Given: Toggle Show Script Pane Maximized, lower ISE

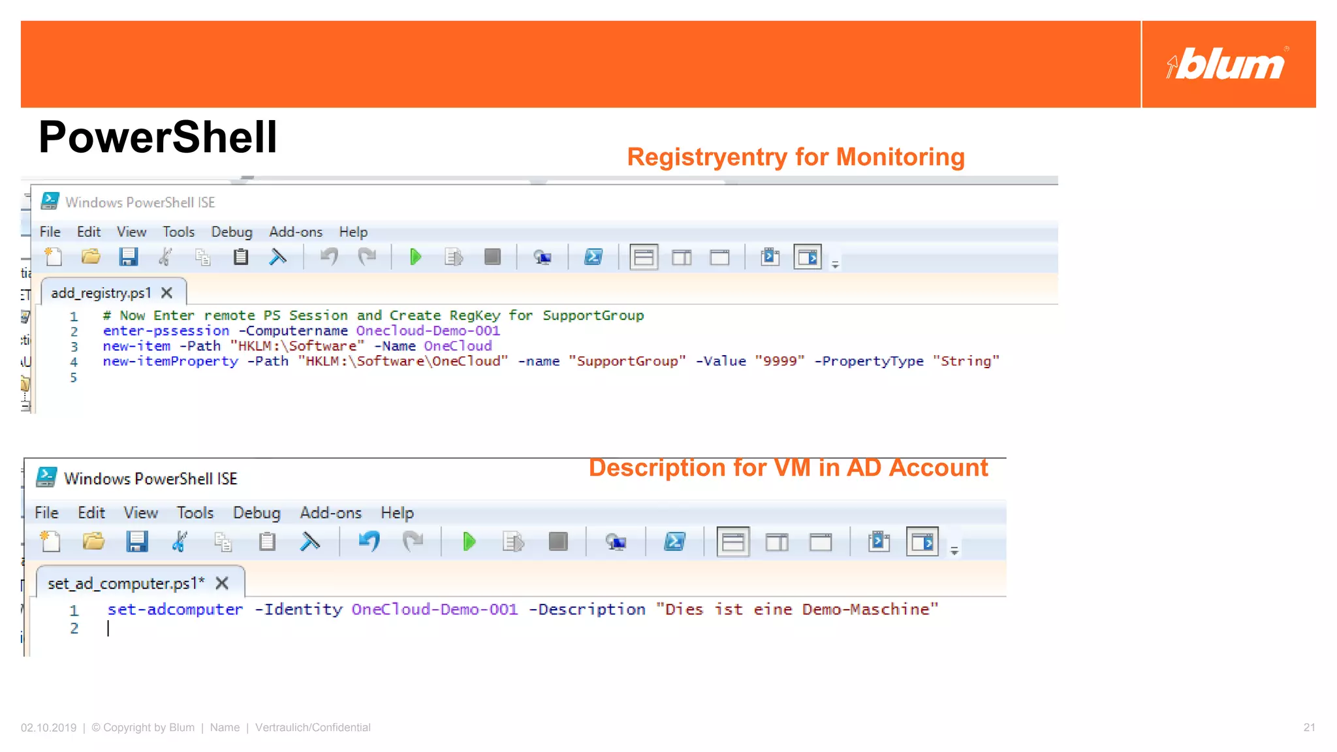Looking at the screenshot, I should tap(821, 542).
